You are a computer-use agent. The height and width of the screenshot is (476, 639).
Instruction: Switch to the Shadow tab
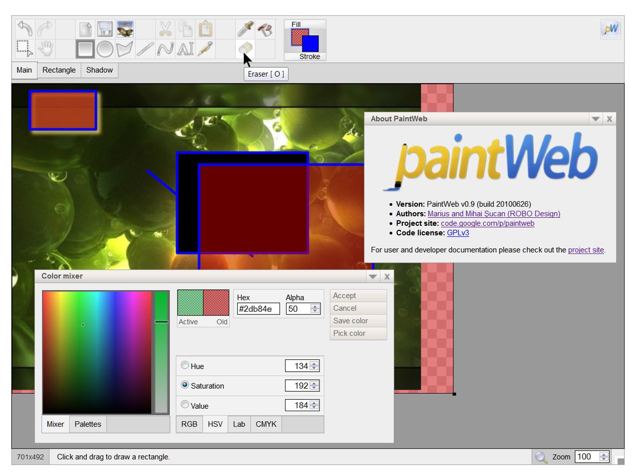pos(99,70)
